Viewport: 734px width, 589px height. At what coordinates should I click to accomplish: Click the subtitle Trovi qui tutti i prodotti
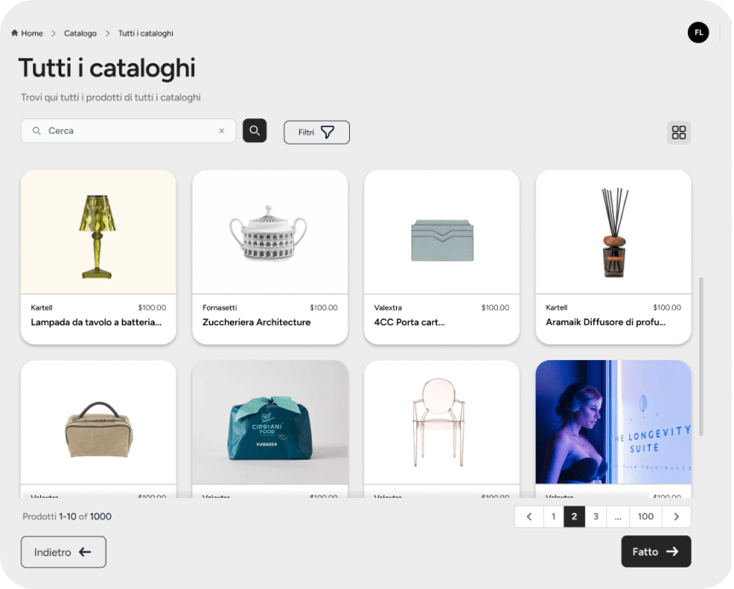pyautogui.click(x=111, y=97)
